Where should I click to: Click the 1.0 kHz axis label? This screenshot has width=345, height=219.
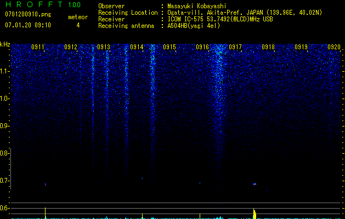pos(4,99)
